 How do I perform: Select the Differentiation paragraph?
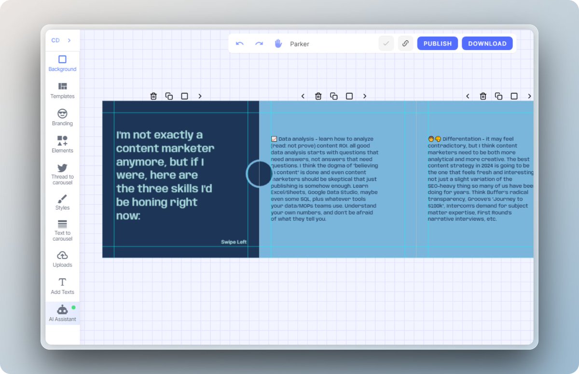click(481, 179)
